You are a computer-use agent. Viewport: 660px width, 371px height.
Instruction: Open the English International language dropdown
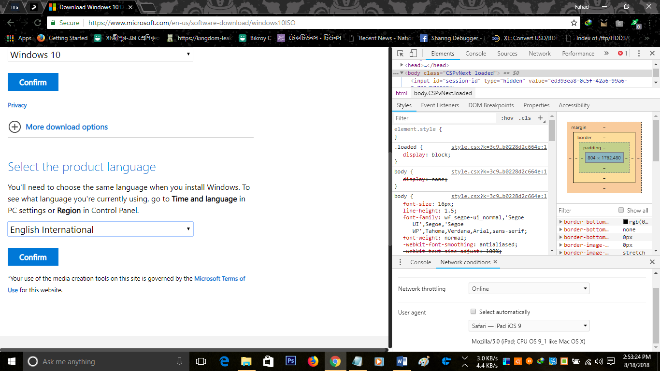(x=100, y=229)
